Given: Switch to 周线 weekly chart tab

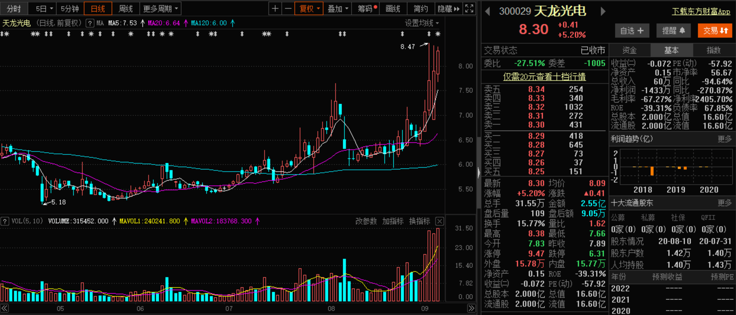Looking at the screenshot, I should pyautogui.click(x=126, y=9).
